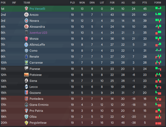Sort table by PTS column header
The width and height of the screenshot is (166, 127).
tap(145, 3)
